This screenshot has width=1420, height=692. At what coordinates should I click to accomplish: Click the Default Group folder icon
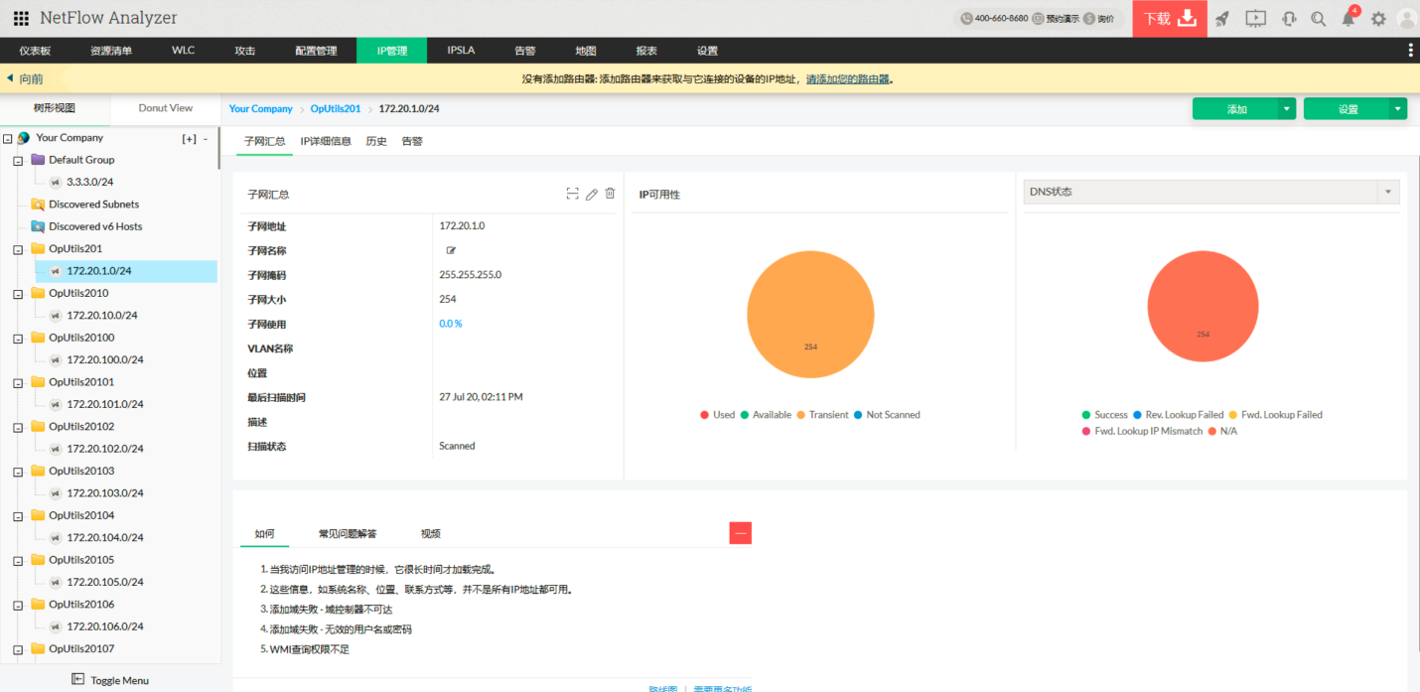click(x=38, y=160)
